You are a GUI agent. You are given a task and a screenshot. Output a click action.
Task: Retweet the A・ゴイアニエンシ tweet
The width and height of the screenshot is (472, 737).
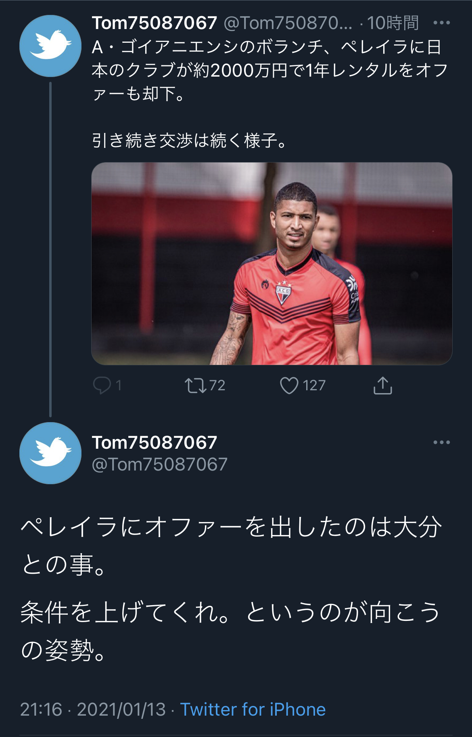[x=195, y=385]
